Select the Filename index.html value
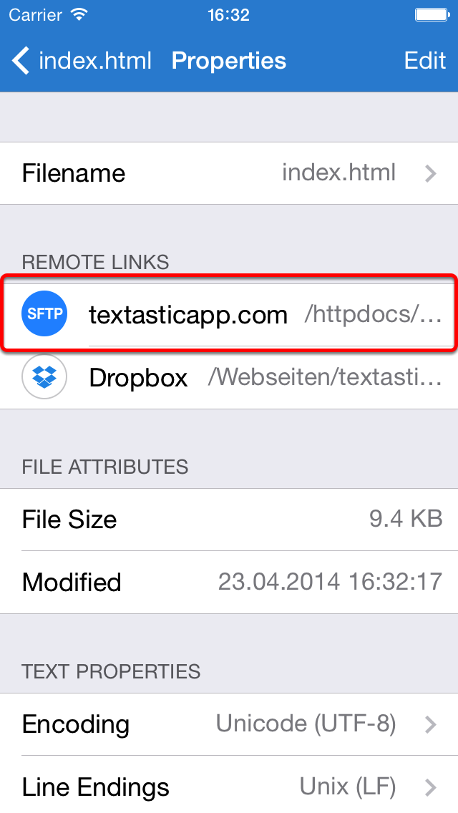 [x=338, y=172]
